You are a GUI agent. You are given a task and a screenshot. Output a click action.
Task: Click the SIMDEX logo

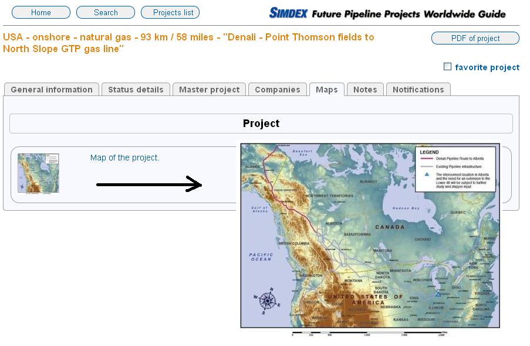pyautogui.click(x=288, y=13)
